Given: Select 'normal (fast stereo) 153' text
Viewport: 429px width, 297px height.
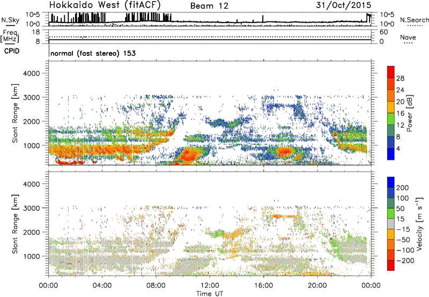Looking at the screenshot, I should click(x=93, y=53).
